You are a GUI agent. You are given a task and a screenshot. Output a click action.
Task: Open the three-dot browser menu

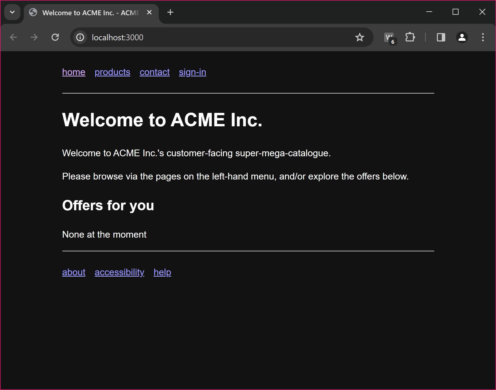[483, 37]
